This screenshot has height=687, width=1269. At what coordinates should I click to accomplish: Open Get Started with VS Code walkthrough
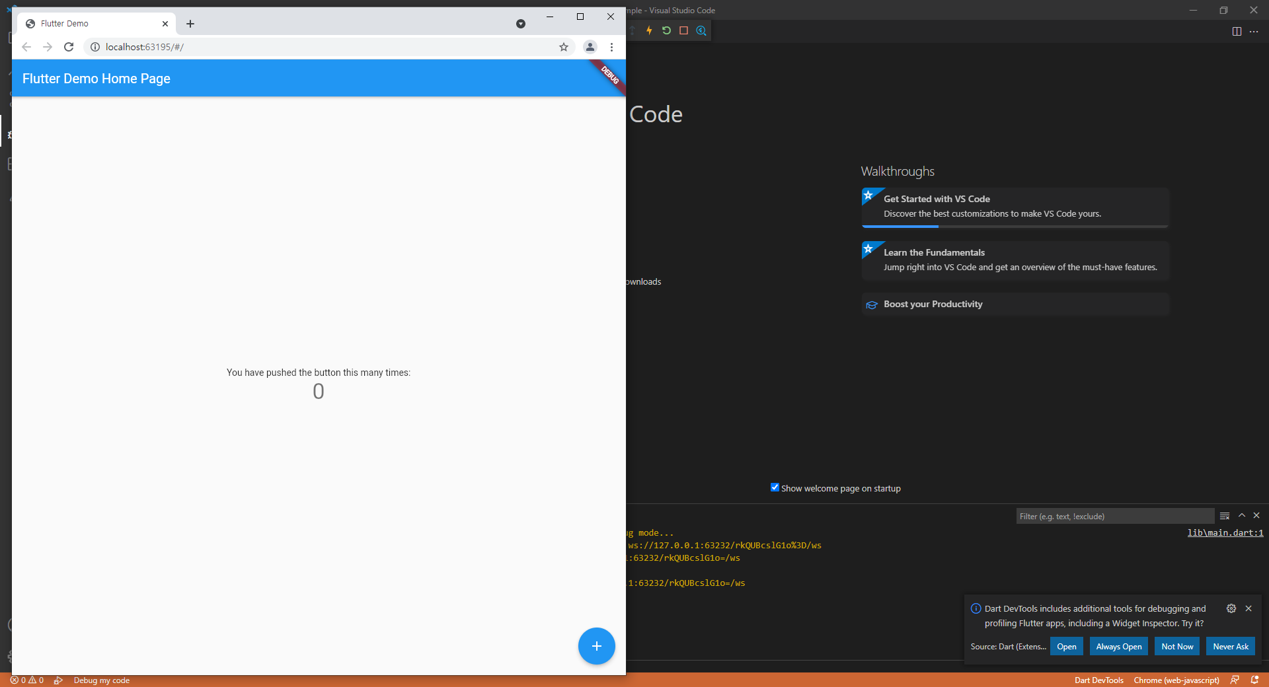pos(1015,206)
